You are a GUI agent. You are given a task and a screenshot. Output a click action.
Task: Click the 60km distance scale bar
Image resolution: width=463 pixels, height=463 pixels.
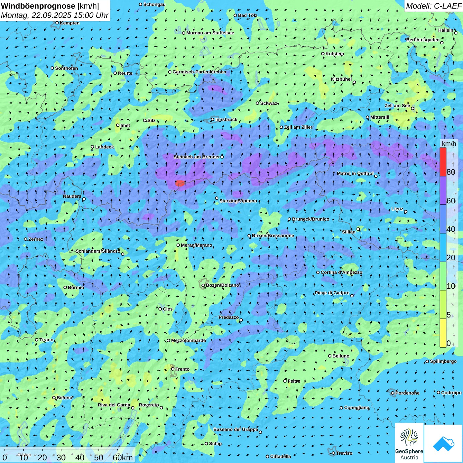tap(67, 455)
